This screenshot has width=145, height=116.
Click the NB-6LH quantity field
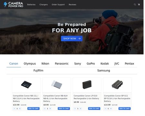pyautogui.click(x=47, y=109)
